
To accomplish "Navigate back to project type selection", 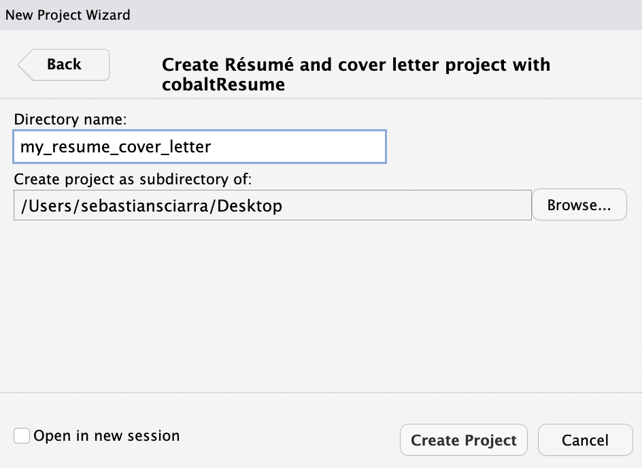I will (x=63, y=65).
